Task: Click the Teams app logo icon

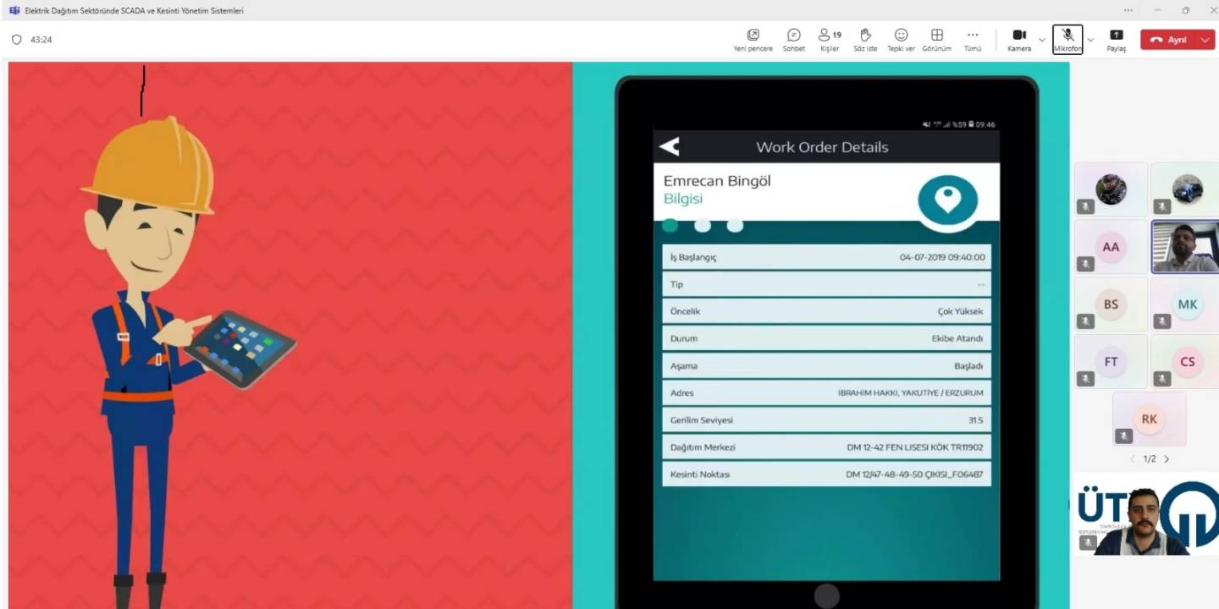Action: [14, 10]
